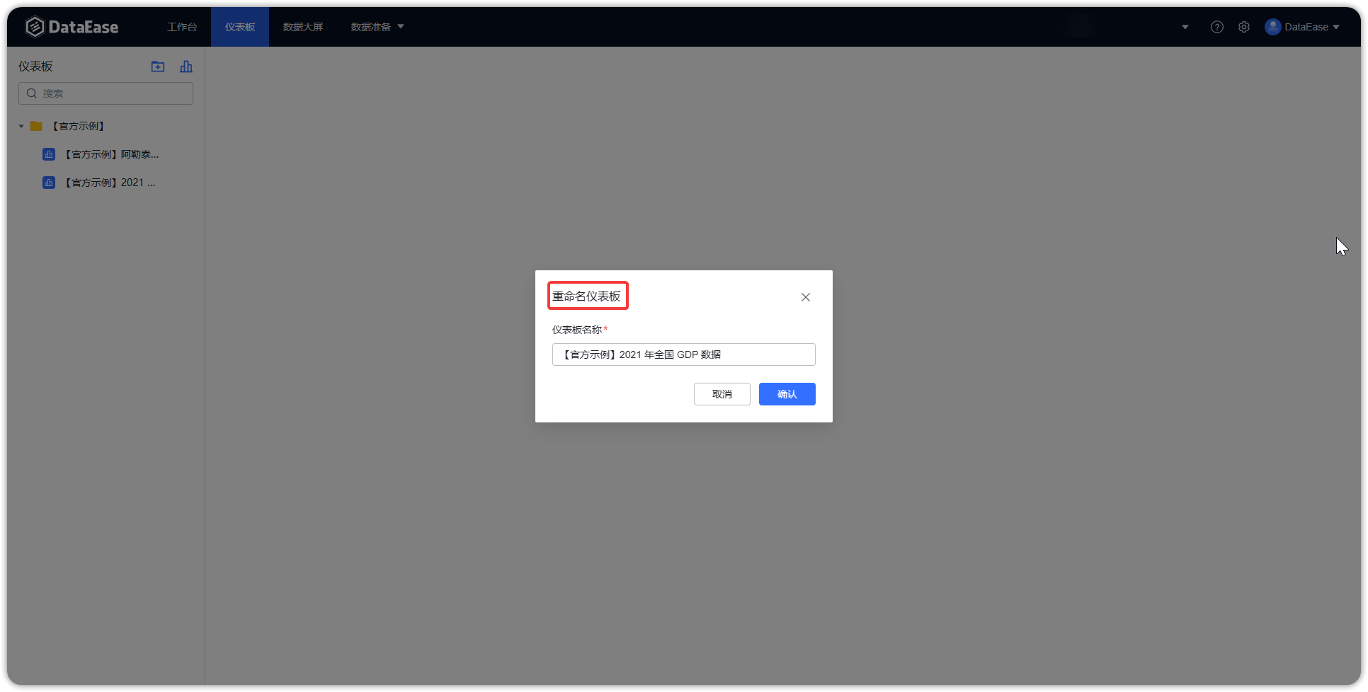Screen dimensions: 1368x692
Task: Click the 2021 dashboard icon
Action: [49, 183]
